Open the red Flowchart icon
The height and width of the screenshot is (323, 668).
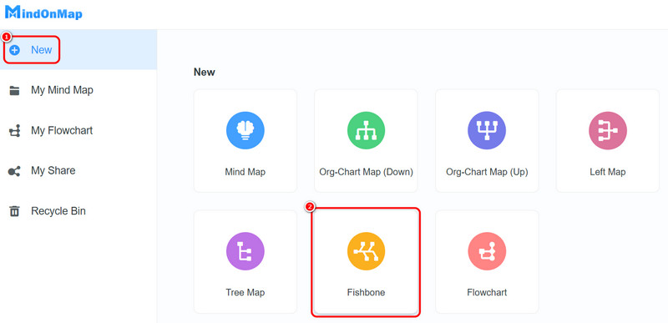coord(487,251)
